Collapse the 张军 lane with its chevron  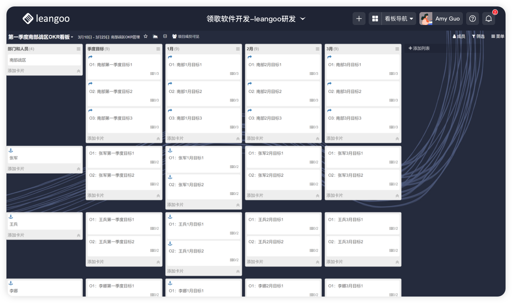point(78,169)
